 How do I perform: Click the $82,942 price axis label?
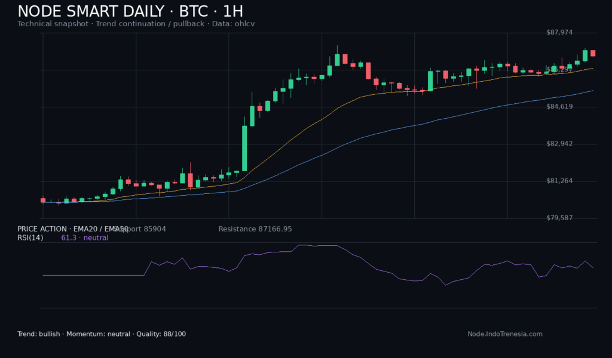point(559,144)
